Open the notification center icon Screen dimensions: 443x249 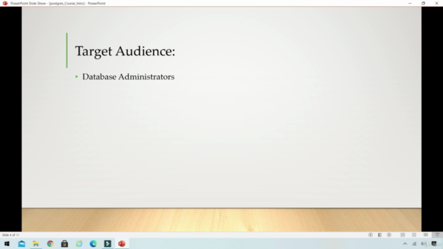(x=434, y=243)
